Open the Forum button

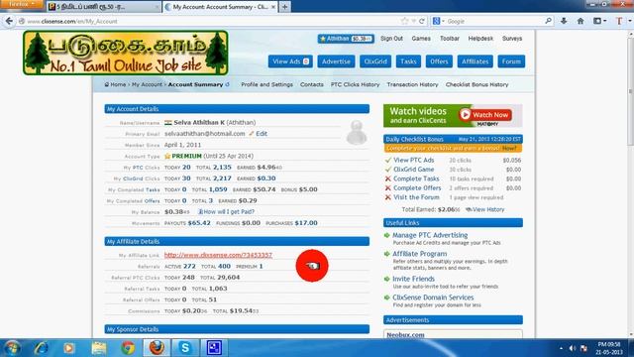coord(511,61)
